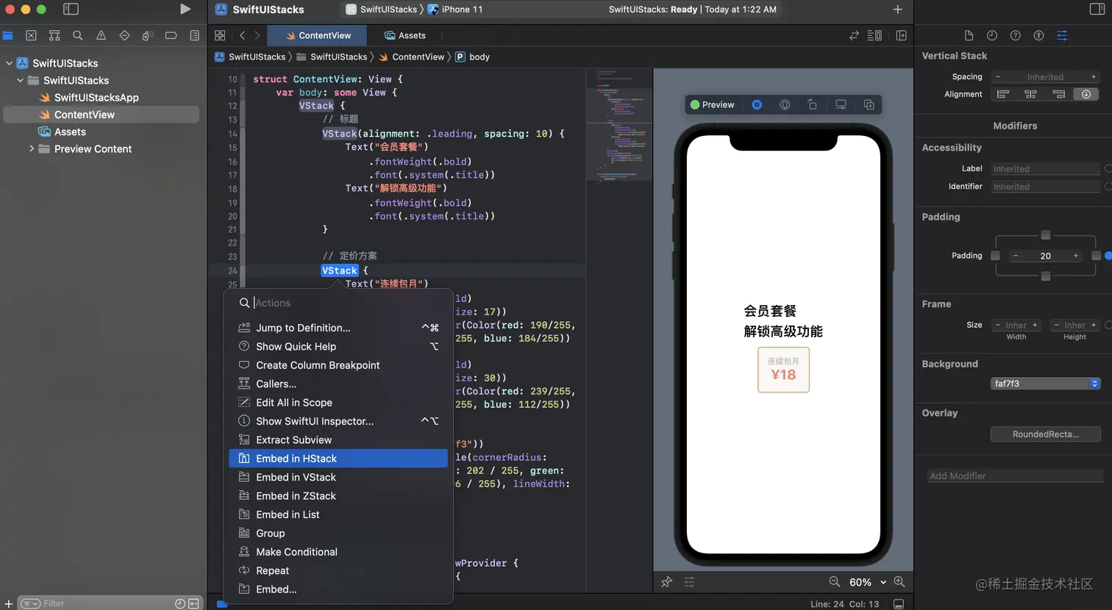The image size is (1112, 610).
Task: Zoom in the preview canvas
Action: click(x=899, y=581)
